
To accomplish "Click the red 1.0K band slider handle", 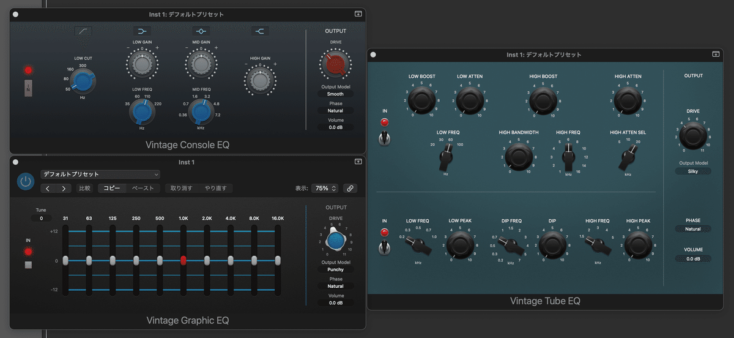I will click(183, 260).
